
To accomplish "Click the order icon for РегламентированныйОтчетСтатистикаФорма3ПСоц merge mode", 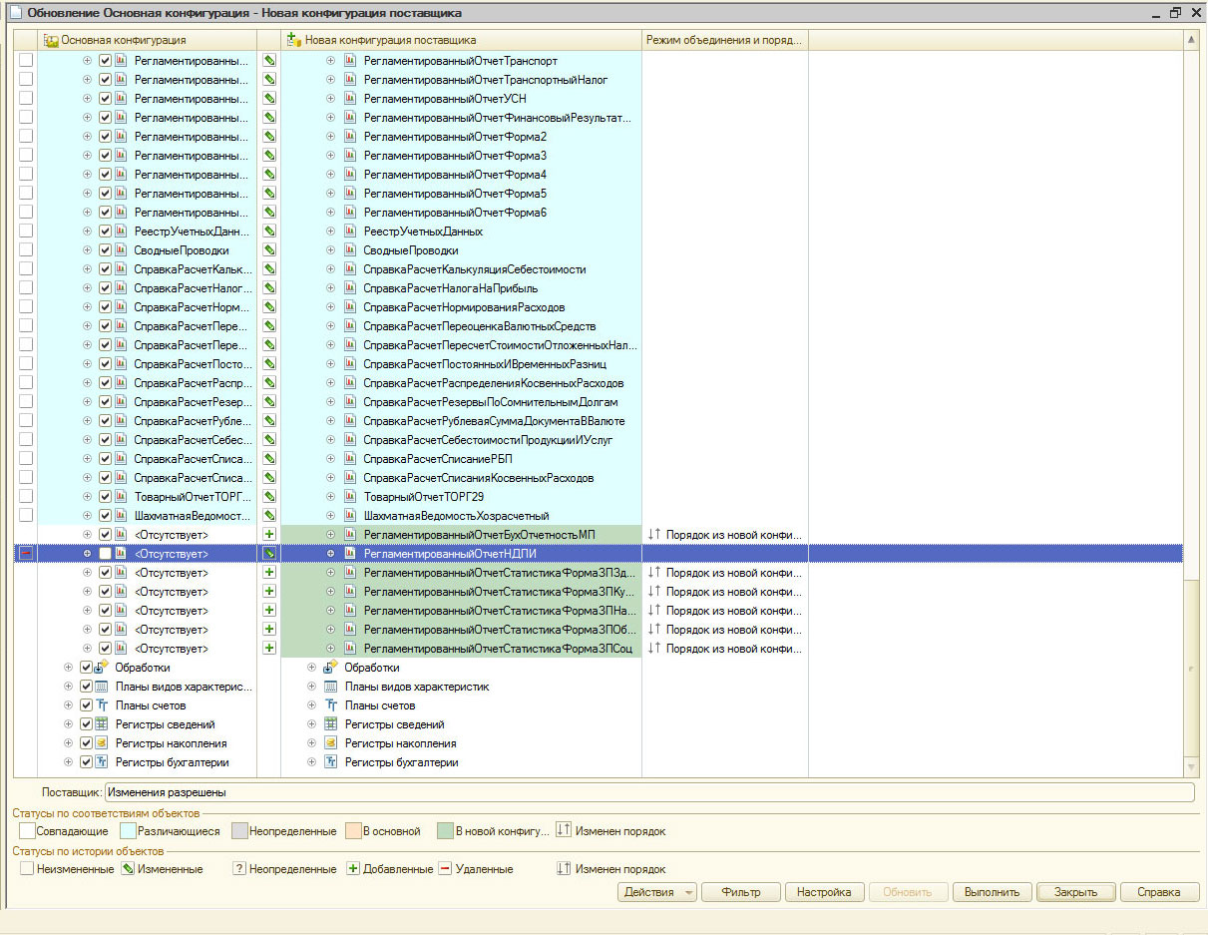I will coord(654,649).
